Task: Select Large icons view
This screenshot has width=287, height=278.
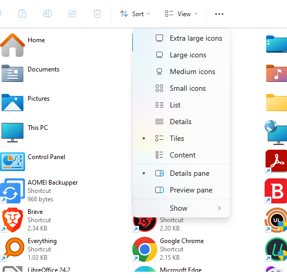Action: coord(181,55)
